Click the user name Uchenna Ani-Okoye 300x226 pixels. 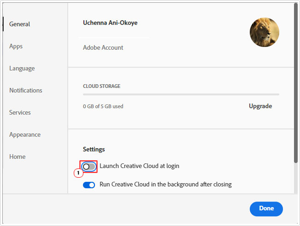(110, 23)
